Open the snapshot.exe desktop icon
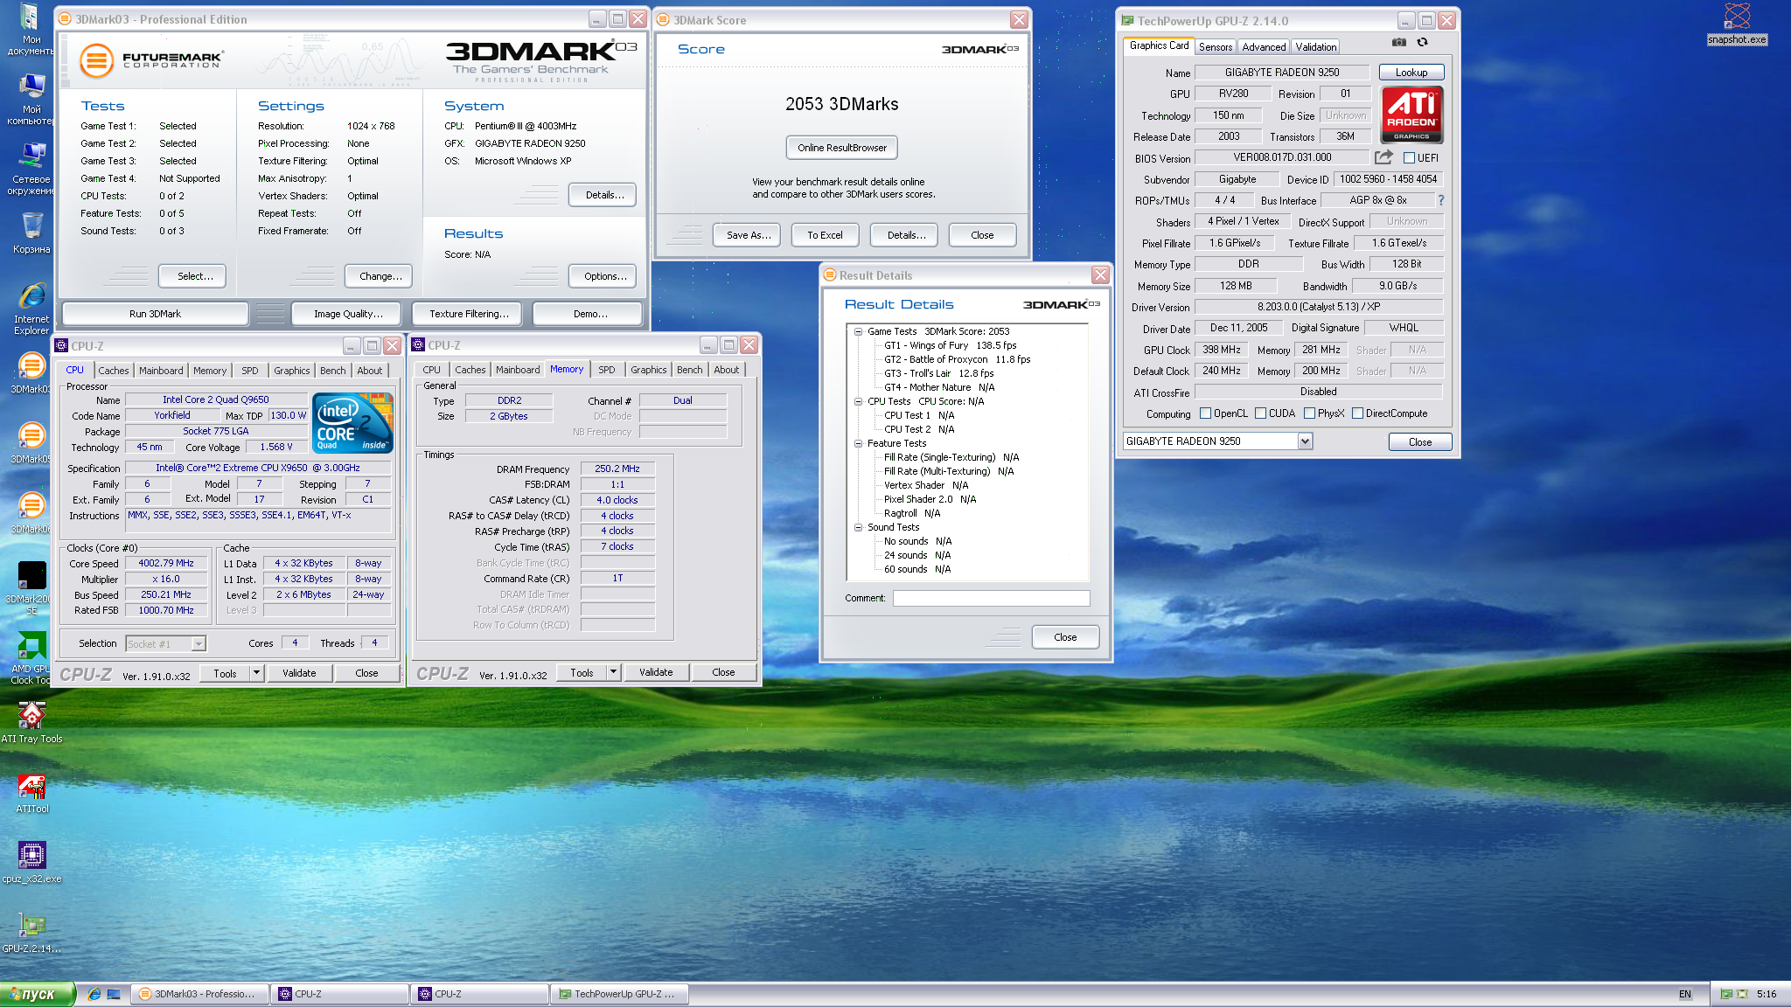Viewport: 1791px width, 1007px height. [x=1737, y=23]
